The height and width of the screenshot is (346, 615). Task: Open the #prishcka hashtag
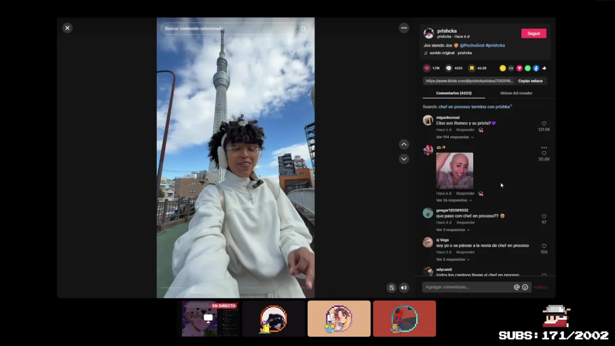(495, 45)
